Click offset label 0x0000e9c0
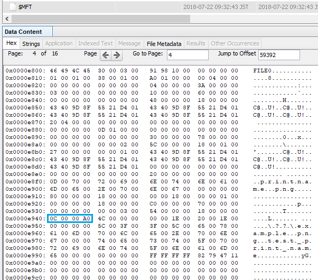Image resolution: width=318 pixels, height=280 pixels. coord(25,277)
